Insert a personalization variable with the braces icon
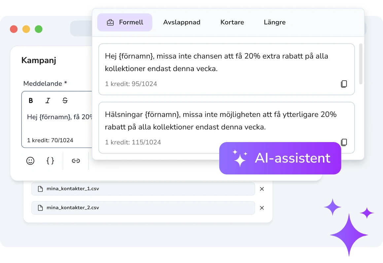 pyautogui.click(x=50, y=161)
